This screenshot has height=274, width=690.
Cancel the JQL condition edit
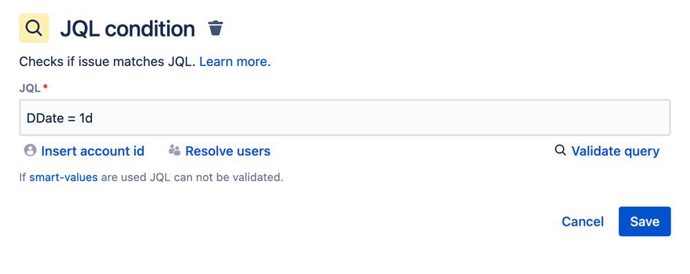point(583,222)
